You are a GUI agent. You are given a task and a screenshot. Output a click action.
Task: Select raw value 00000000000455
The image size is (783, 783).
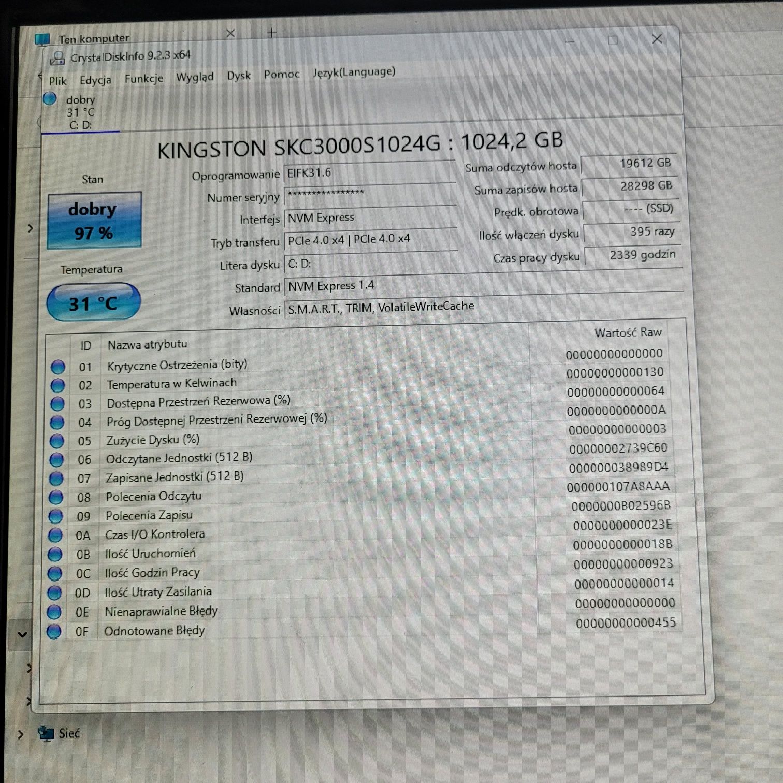[x=626, y=622]
